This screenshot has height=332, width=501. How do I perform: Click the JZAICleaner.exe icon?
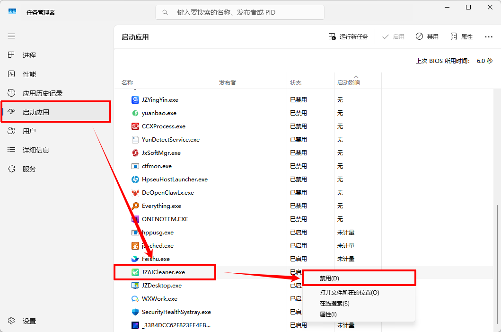tap(135, 272)
